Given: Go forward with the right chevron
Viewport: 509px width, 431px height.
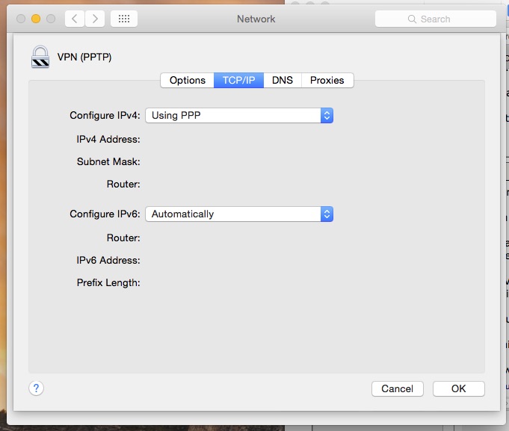Looking at the screenshot, I should 95,19.
